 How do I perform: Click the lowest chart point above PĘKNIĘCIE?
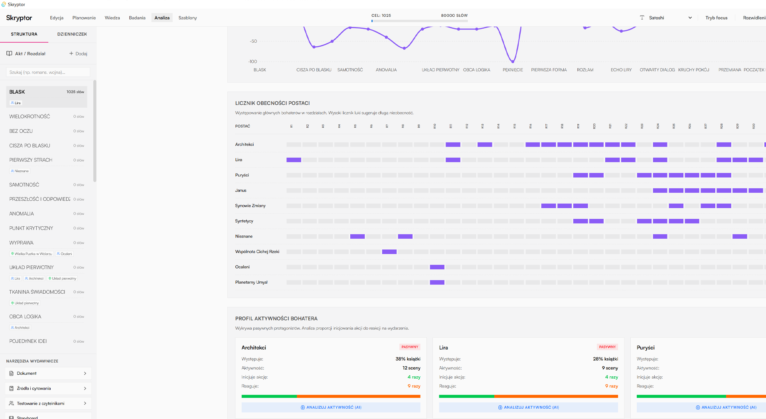[x=513, y=61]
